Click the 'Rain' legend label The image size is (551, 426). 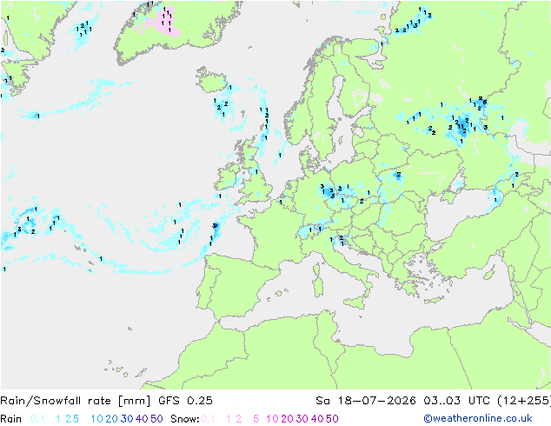(11, 419)
